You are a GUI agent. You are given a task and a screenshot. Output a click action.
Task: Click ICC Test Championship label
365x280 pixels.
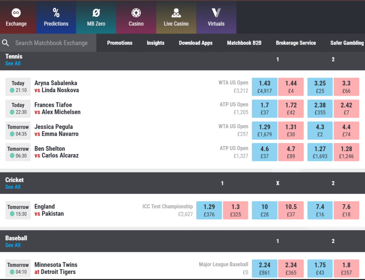coord(168,206)
